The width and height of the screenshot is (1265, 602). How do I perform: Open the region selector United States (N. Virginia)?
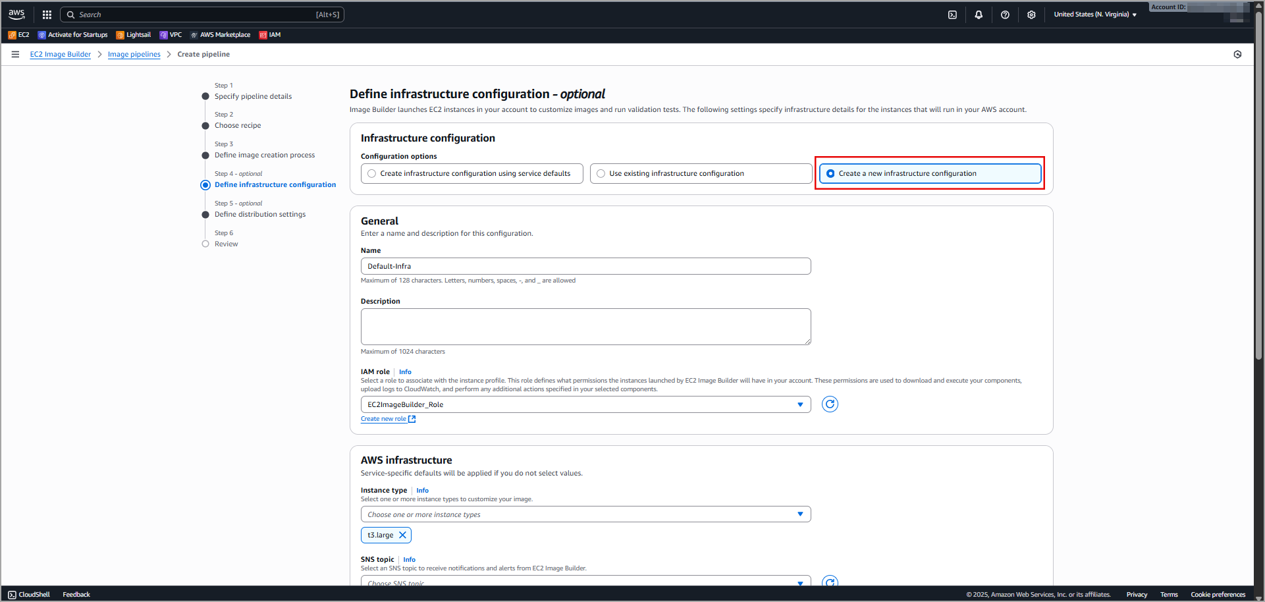point(1095,14)
